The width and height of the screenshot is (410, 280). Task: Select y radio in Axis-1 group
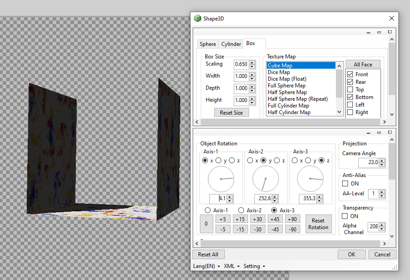[219, 160]
